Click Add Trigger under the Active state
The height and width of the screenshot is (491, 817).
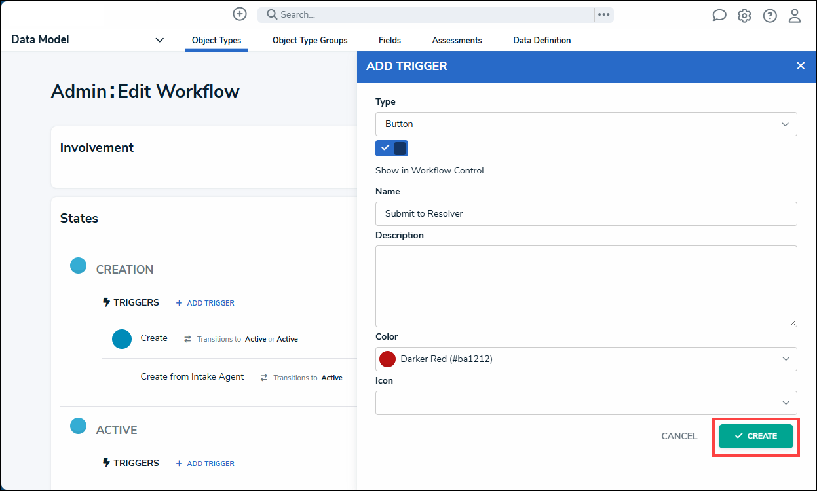(x=205, y=464)
